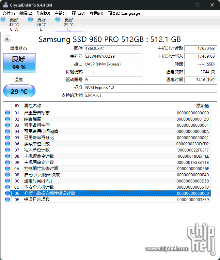
Task: Select the 写入单位计数 attribute row
Action: [107, 150]
